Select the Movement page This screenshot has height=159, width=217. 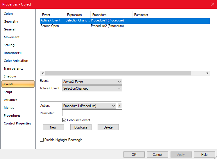12,37
